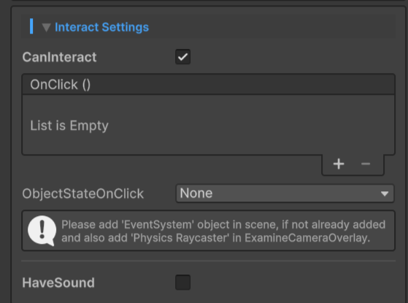Click the warning exclamation icon
Image resolution: width=408 pixels, height=303 pixels.
(x=42, y=231)
